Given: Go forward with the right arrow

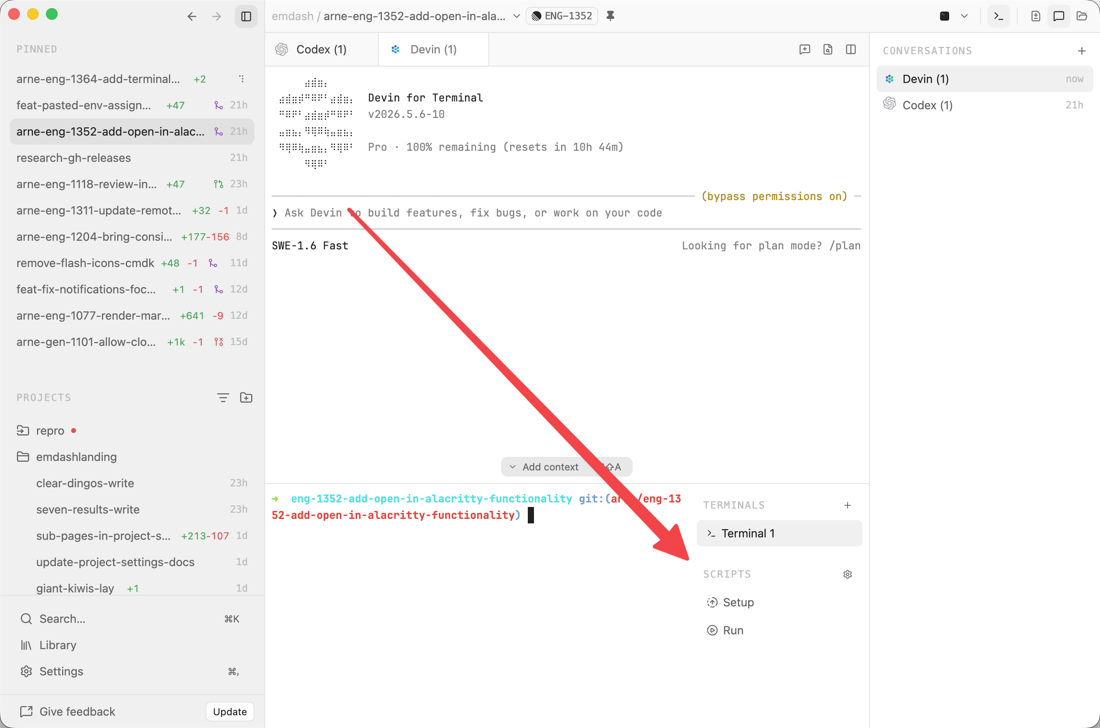Looking at the screenshot, I should click(x=217, y=17).
